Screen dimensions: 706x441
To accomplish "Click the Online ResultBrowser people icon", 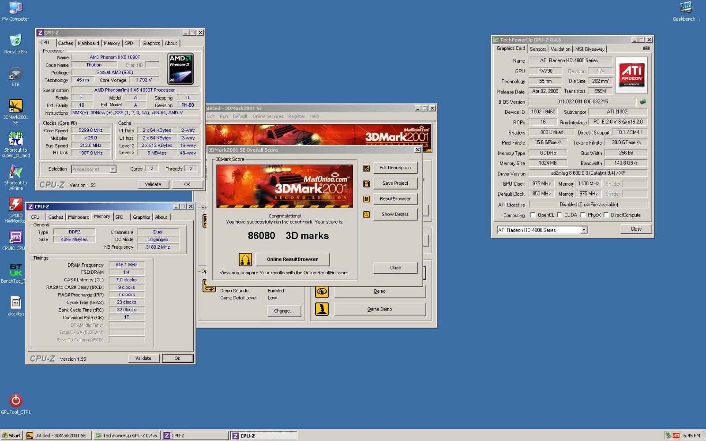I will coord(245,259).
